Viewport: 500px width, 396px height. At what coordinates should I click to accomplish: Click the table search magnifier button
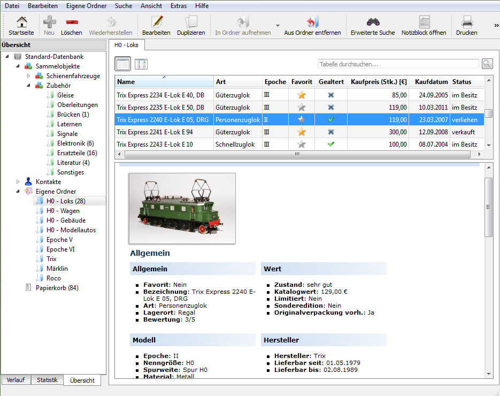[487, 64]
